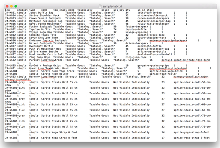Click the name 'Strive Shoulder Pack'
Viewport: 220px width, 148px height.
pos(44,16)
